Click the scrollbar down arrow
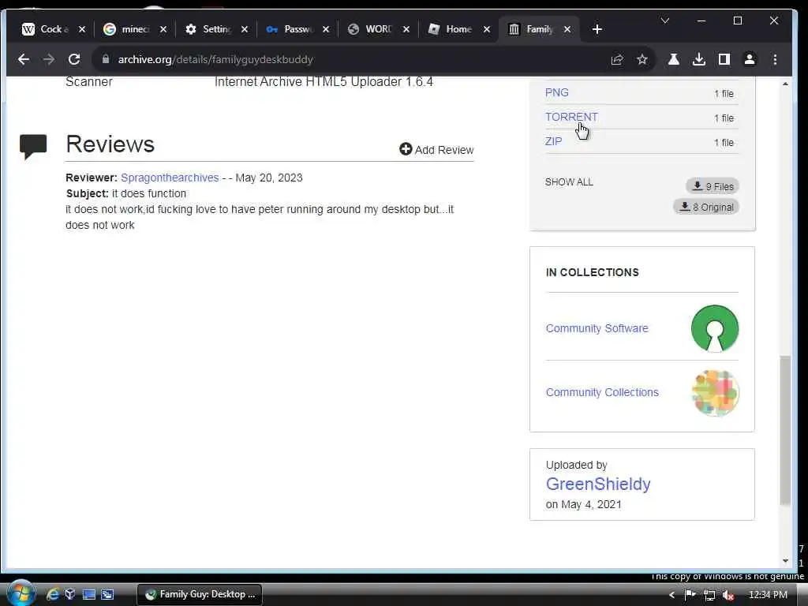Image resolution: width=808 pixels, height=606 pixels. (785, 561)
